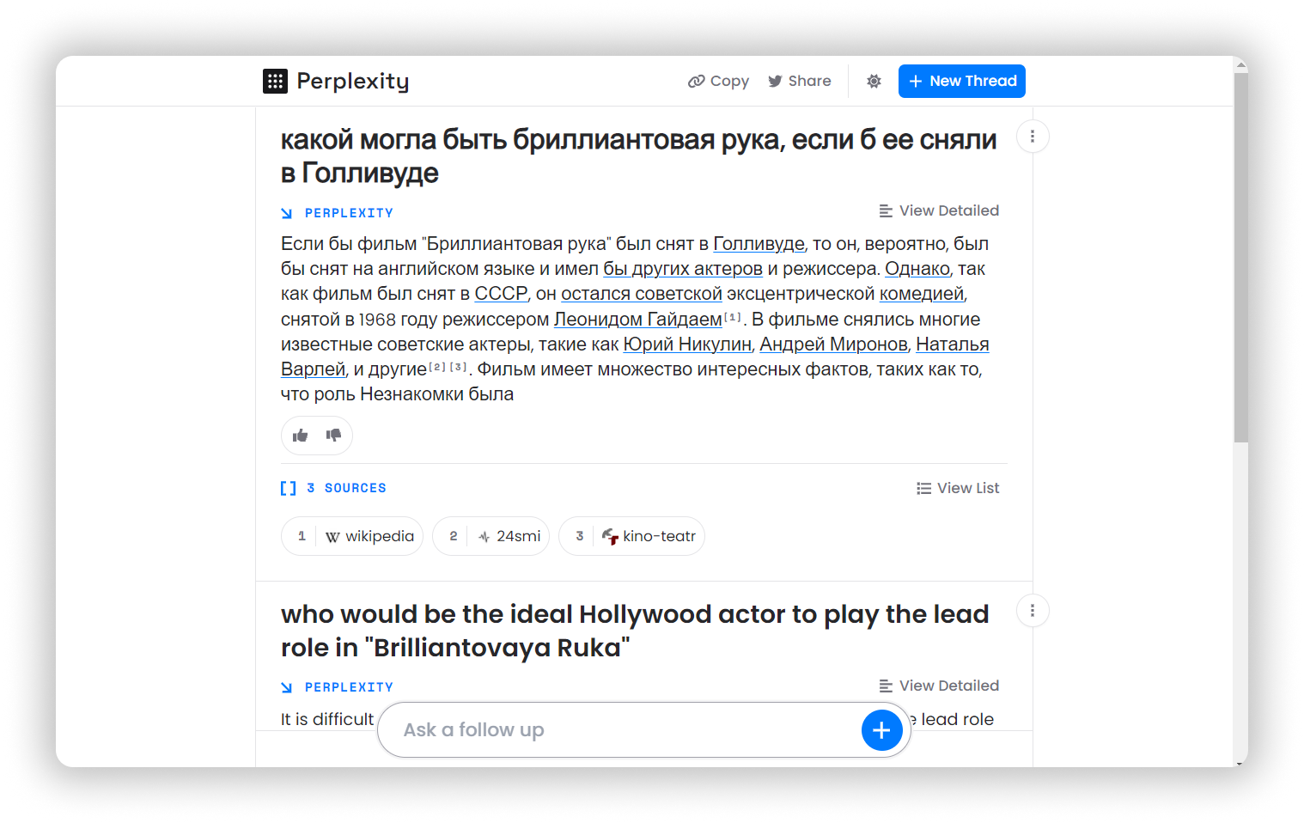Click the Леонидом Гайдаем link
This screenshot has height=823, width=1304.
[637, 320]
